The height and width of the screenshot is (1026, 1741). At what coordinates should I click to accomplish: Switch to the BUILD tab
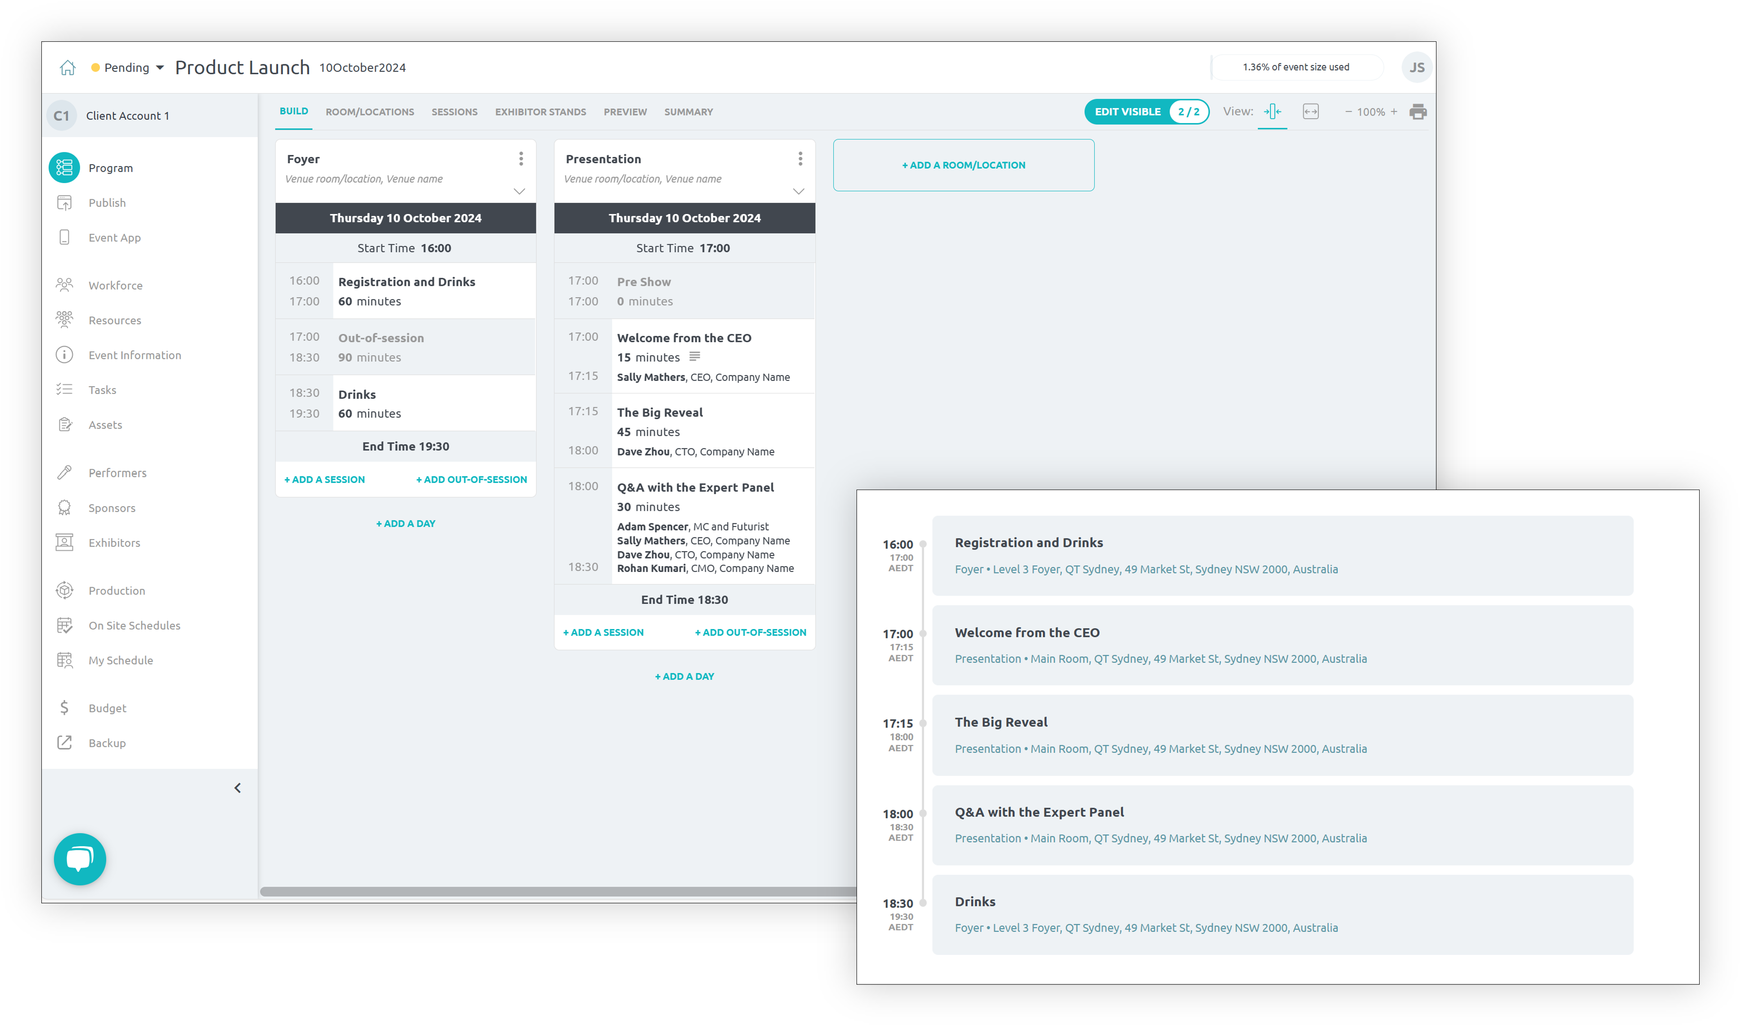[293, 112]
